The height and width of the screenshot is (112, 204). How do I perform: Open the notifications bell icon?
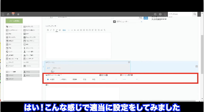[x=13, y=14]
